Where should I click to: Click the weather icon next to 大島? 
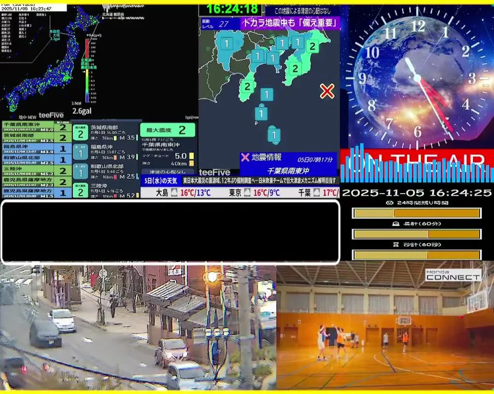click(x=174, y=192)
